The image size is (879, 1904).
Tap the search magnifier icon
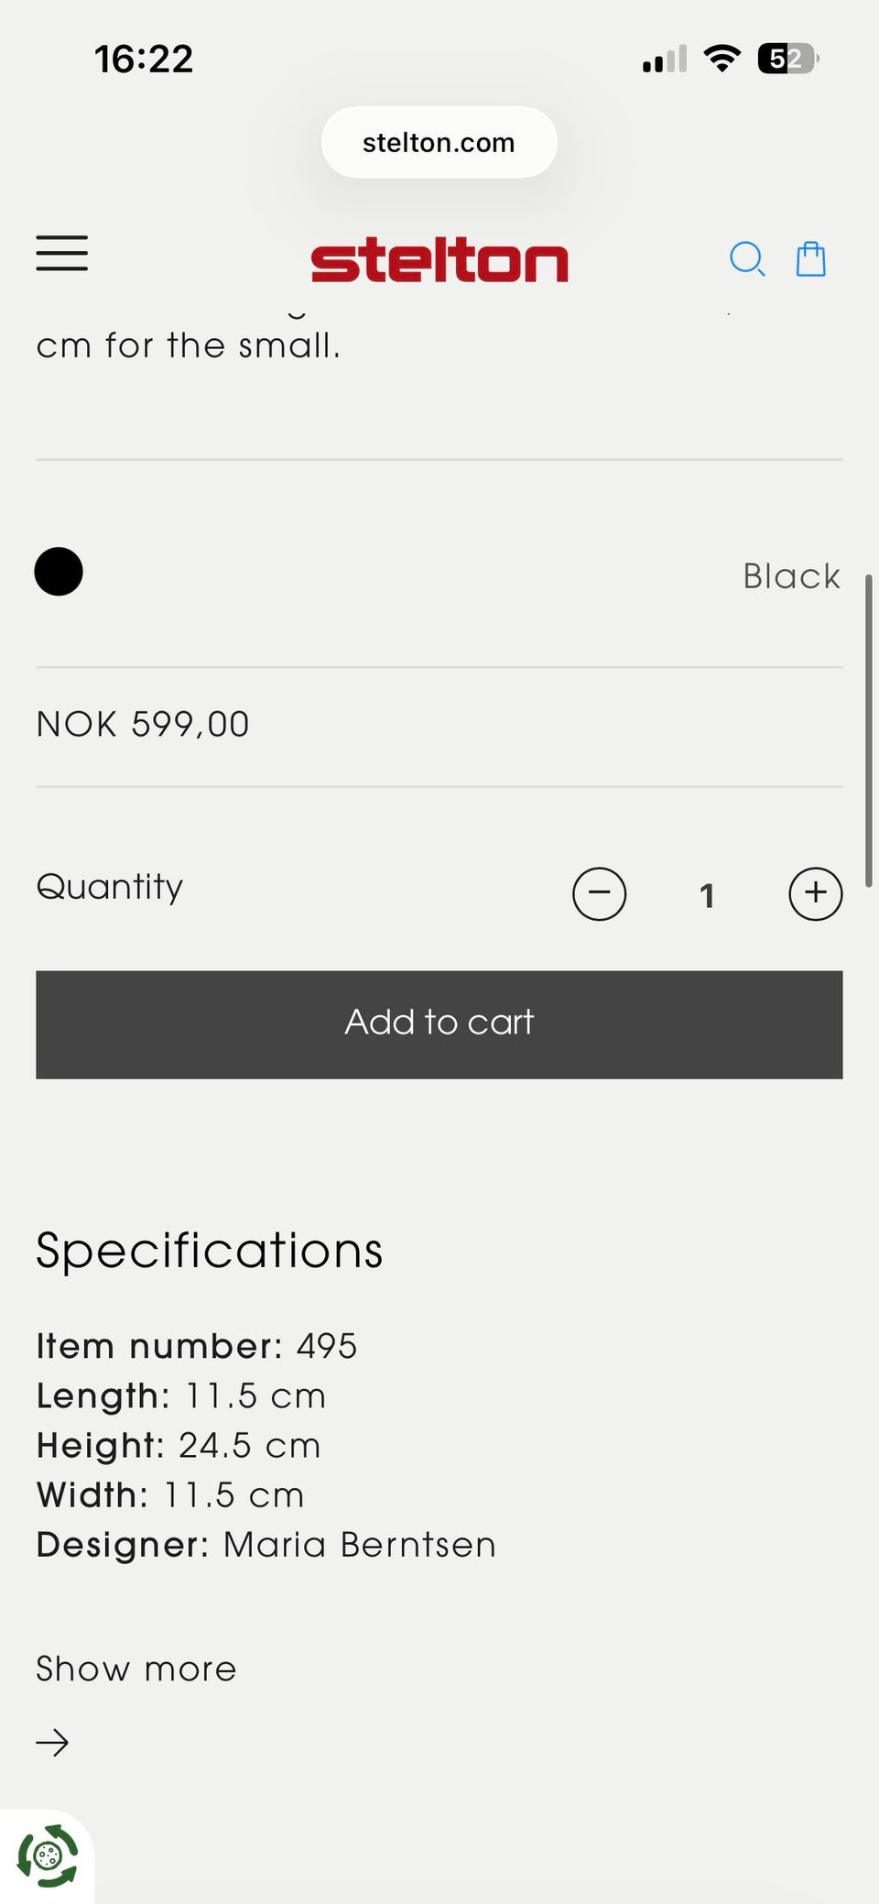pos(747,259)
